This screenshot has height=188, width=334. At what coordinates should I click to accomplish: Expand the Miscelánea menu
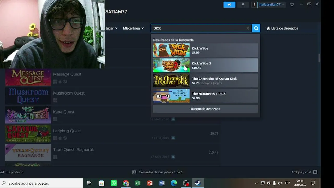(133, 28)
